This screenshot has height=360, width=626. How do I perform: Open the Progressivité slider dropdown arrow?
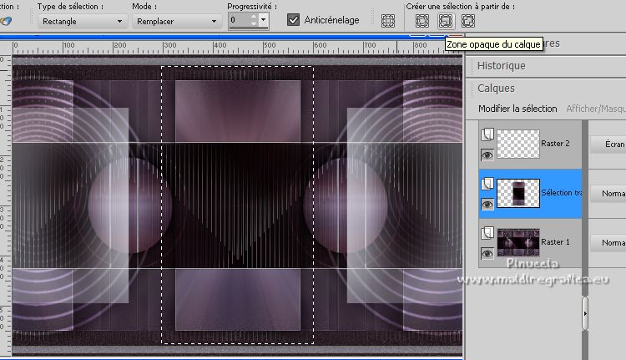(264, 19)
